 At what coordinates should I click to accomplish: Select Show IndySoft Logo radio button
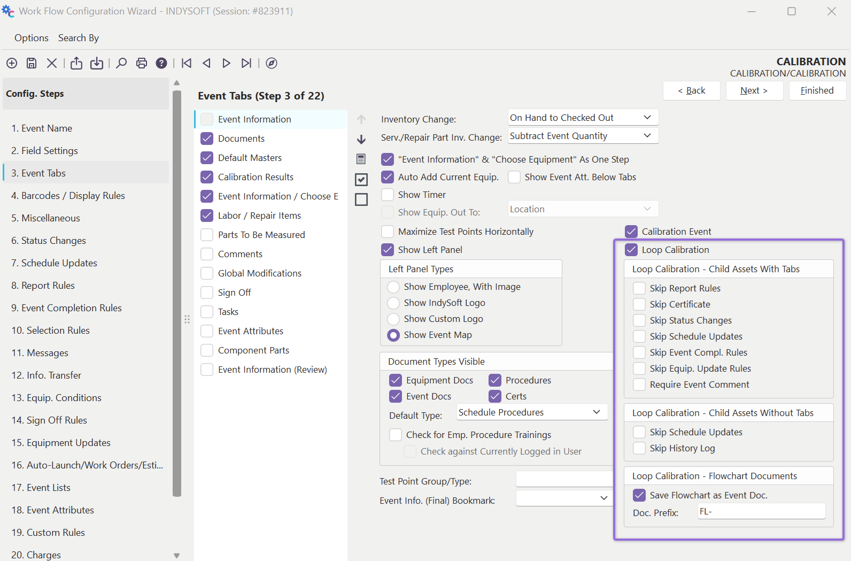[393, 303]
